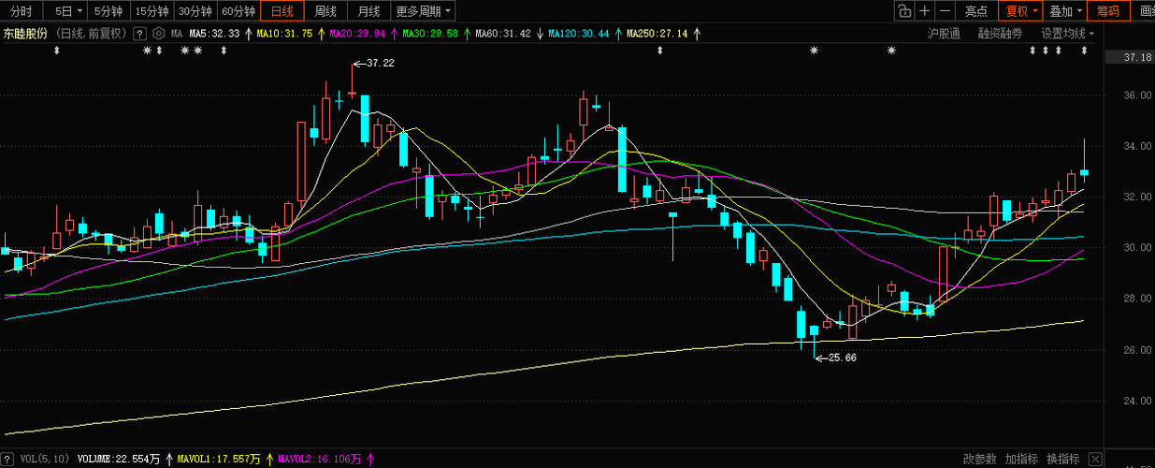Select the 15分钟 period tab
This screenshot has width=1155, height=468.
(152, 11)
